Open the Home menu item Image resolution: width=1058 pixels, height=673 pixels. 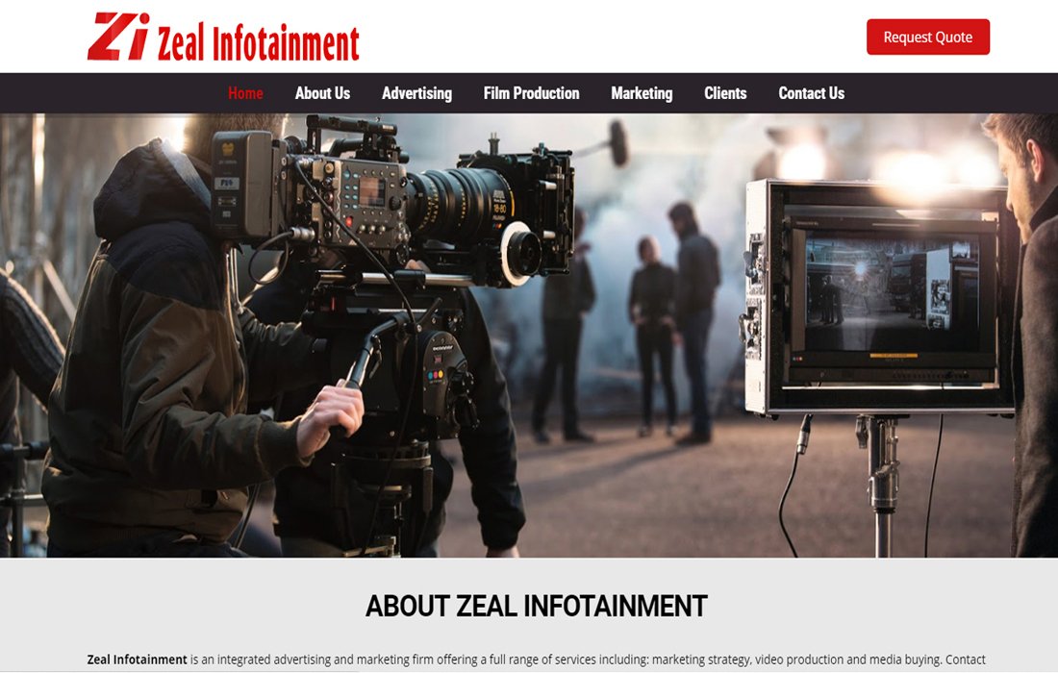point(245,93)
